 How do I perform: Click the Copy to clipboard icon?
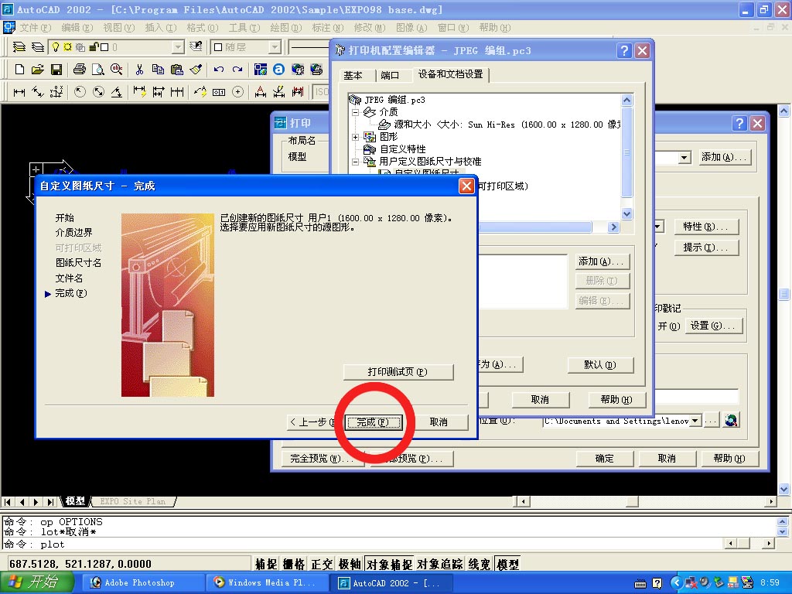click(158, 69)
